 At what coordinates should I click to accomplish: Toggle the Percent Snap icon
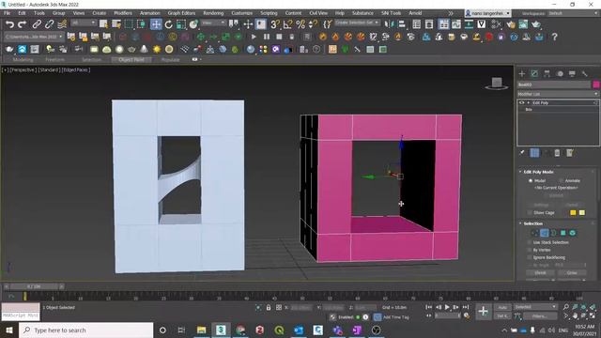point(300,24)
